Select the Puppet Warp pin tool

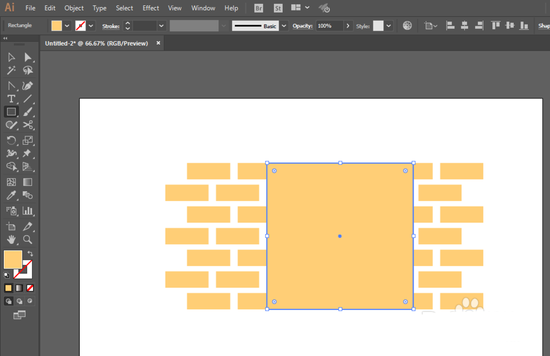(x=28, y=153)
